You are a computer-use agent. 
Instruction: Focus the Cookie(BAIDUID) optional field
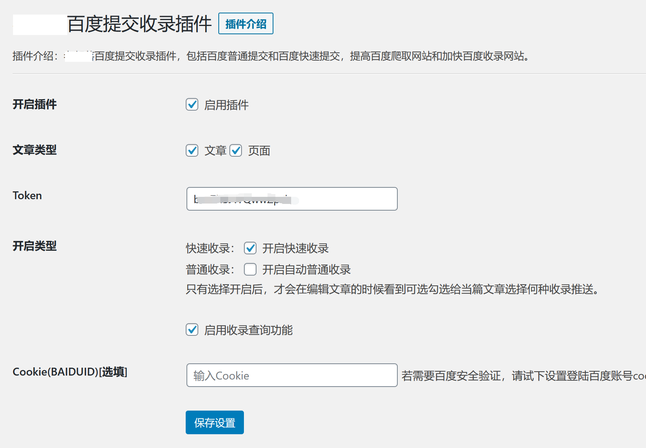(x=292, y=375)
